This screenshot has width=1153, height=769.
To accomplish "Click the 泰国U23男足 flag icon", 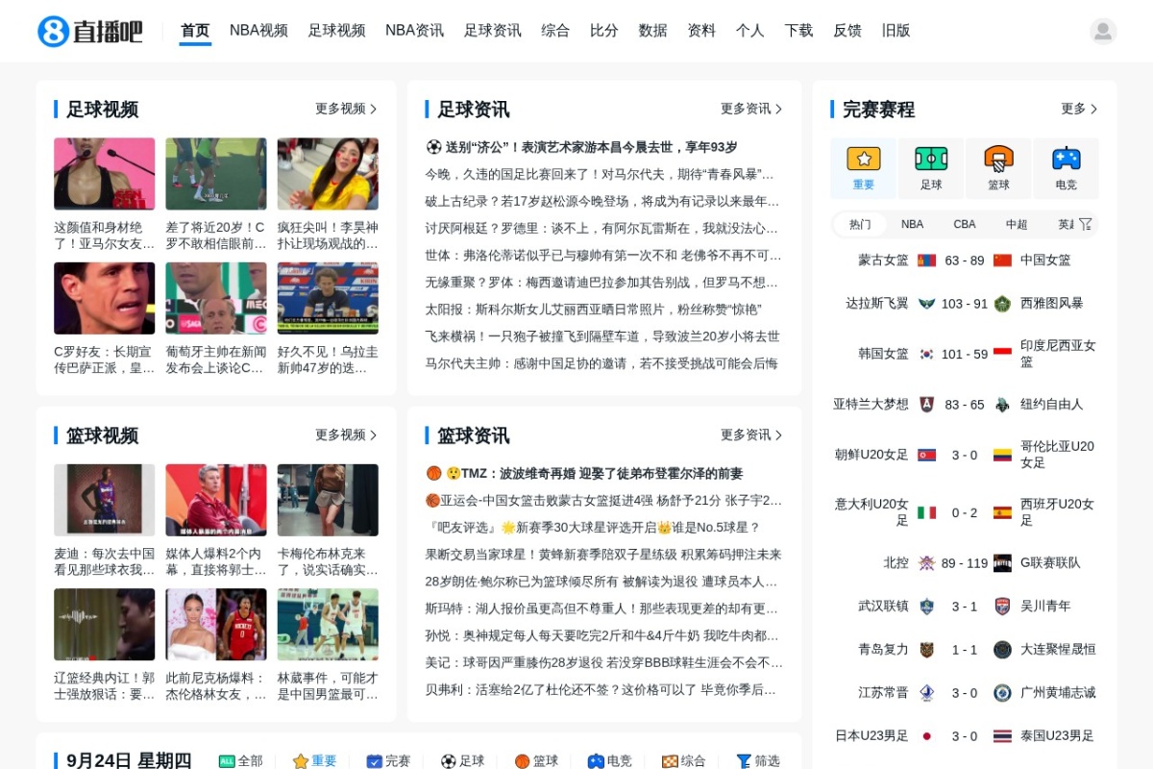I will (x=1002, y=736).
